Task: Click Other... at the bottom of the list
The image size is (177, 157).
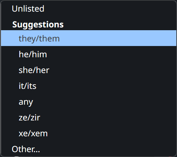Action: [x=89, y=149]
